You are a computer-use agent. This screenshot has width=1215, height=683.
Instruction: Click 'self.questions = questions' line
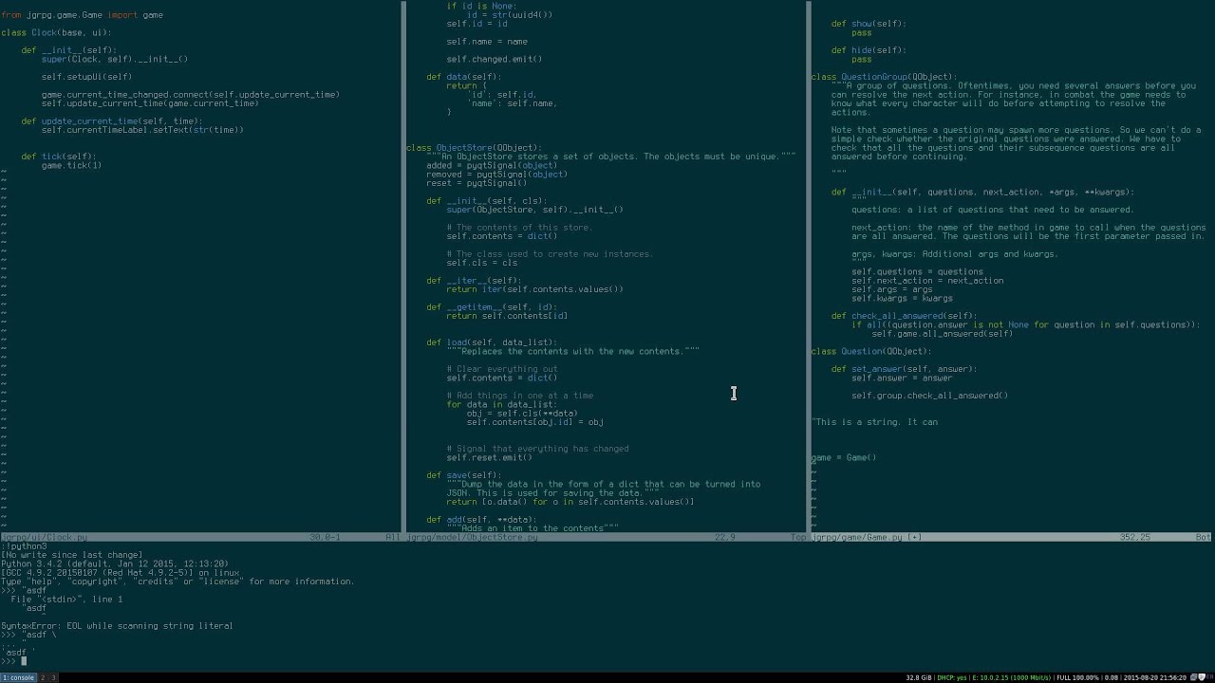tap(917, 271)
